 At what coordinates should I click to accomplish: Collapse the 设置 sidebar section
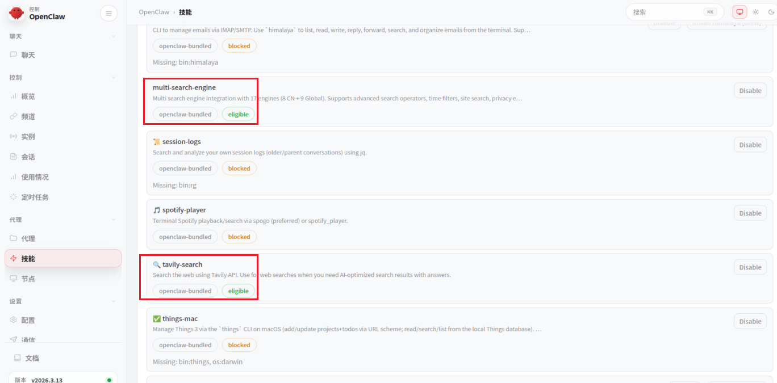tap(114, 301)
